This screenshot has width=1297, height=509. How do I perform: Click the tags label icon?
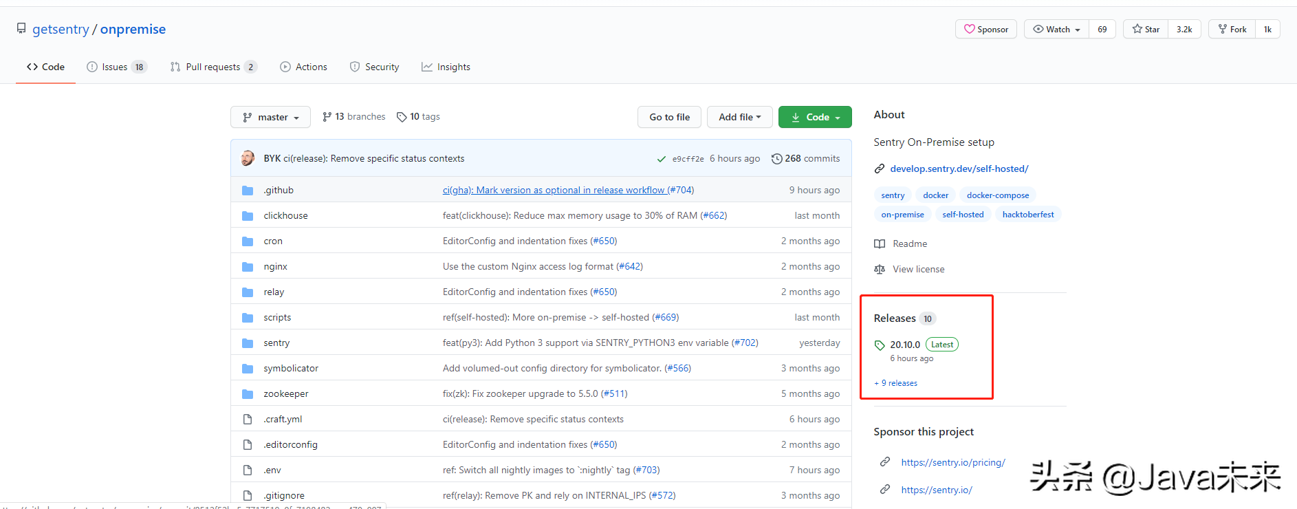coord(402,117)
